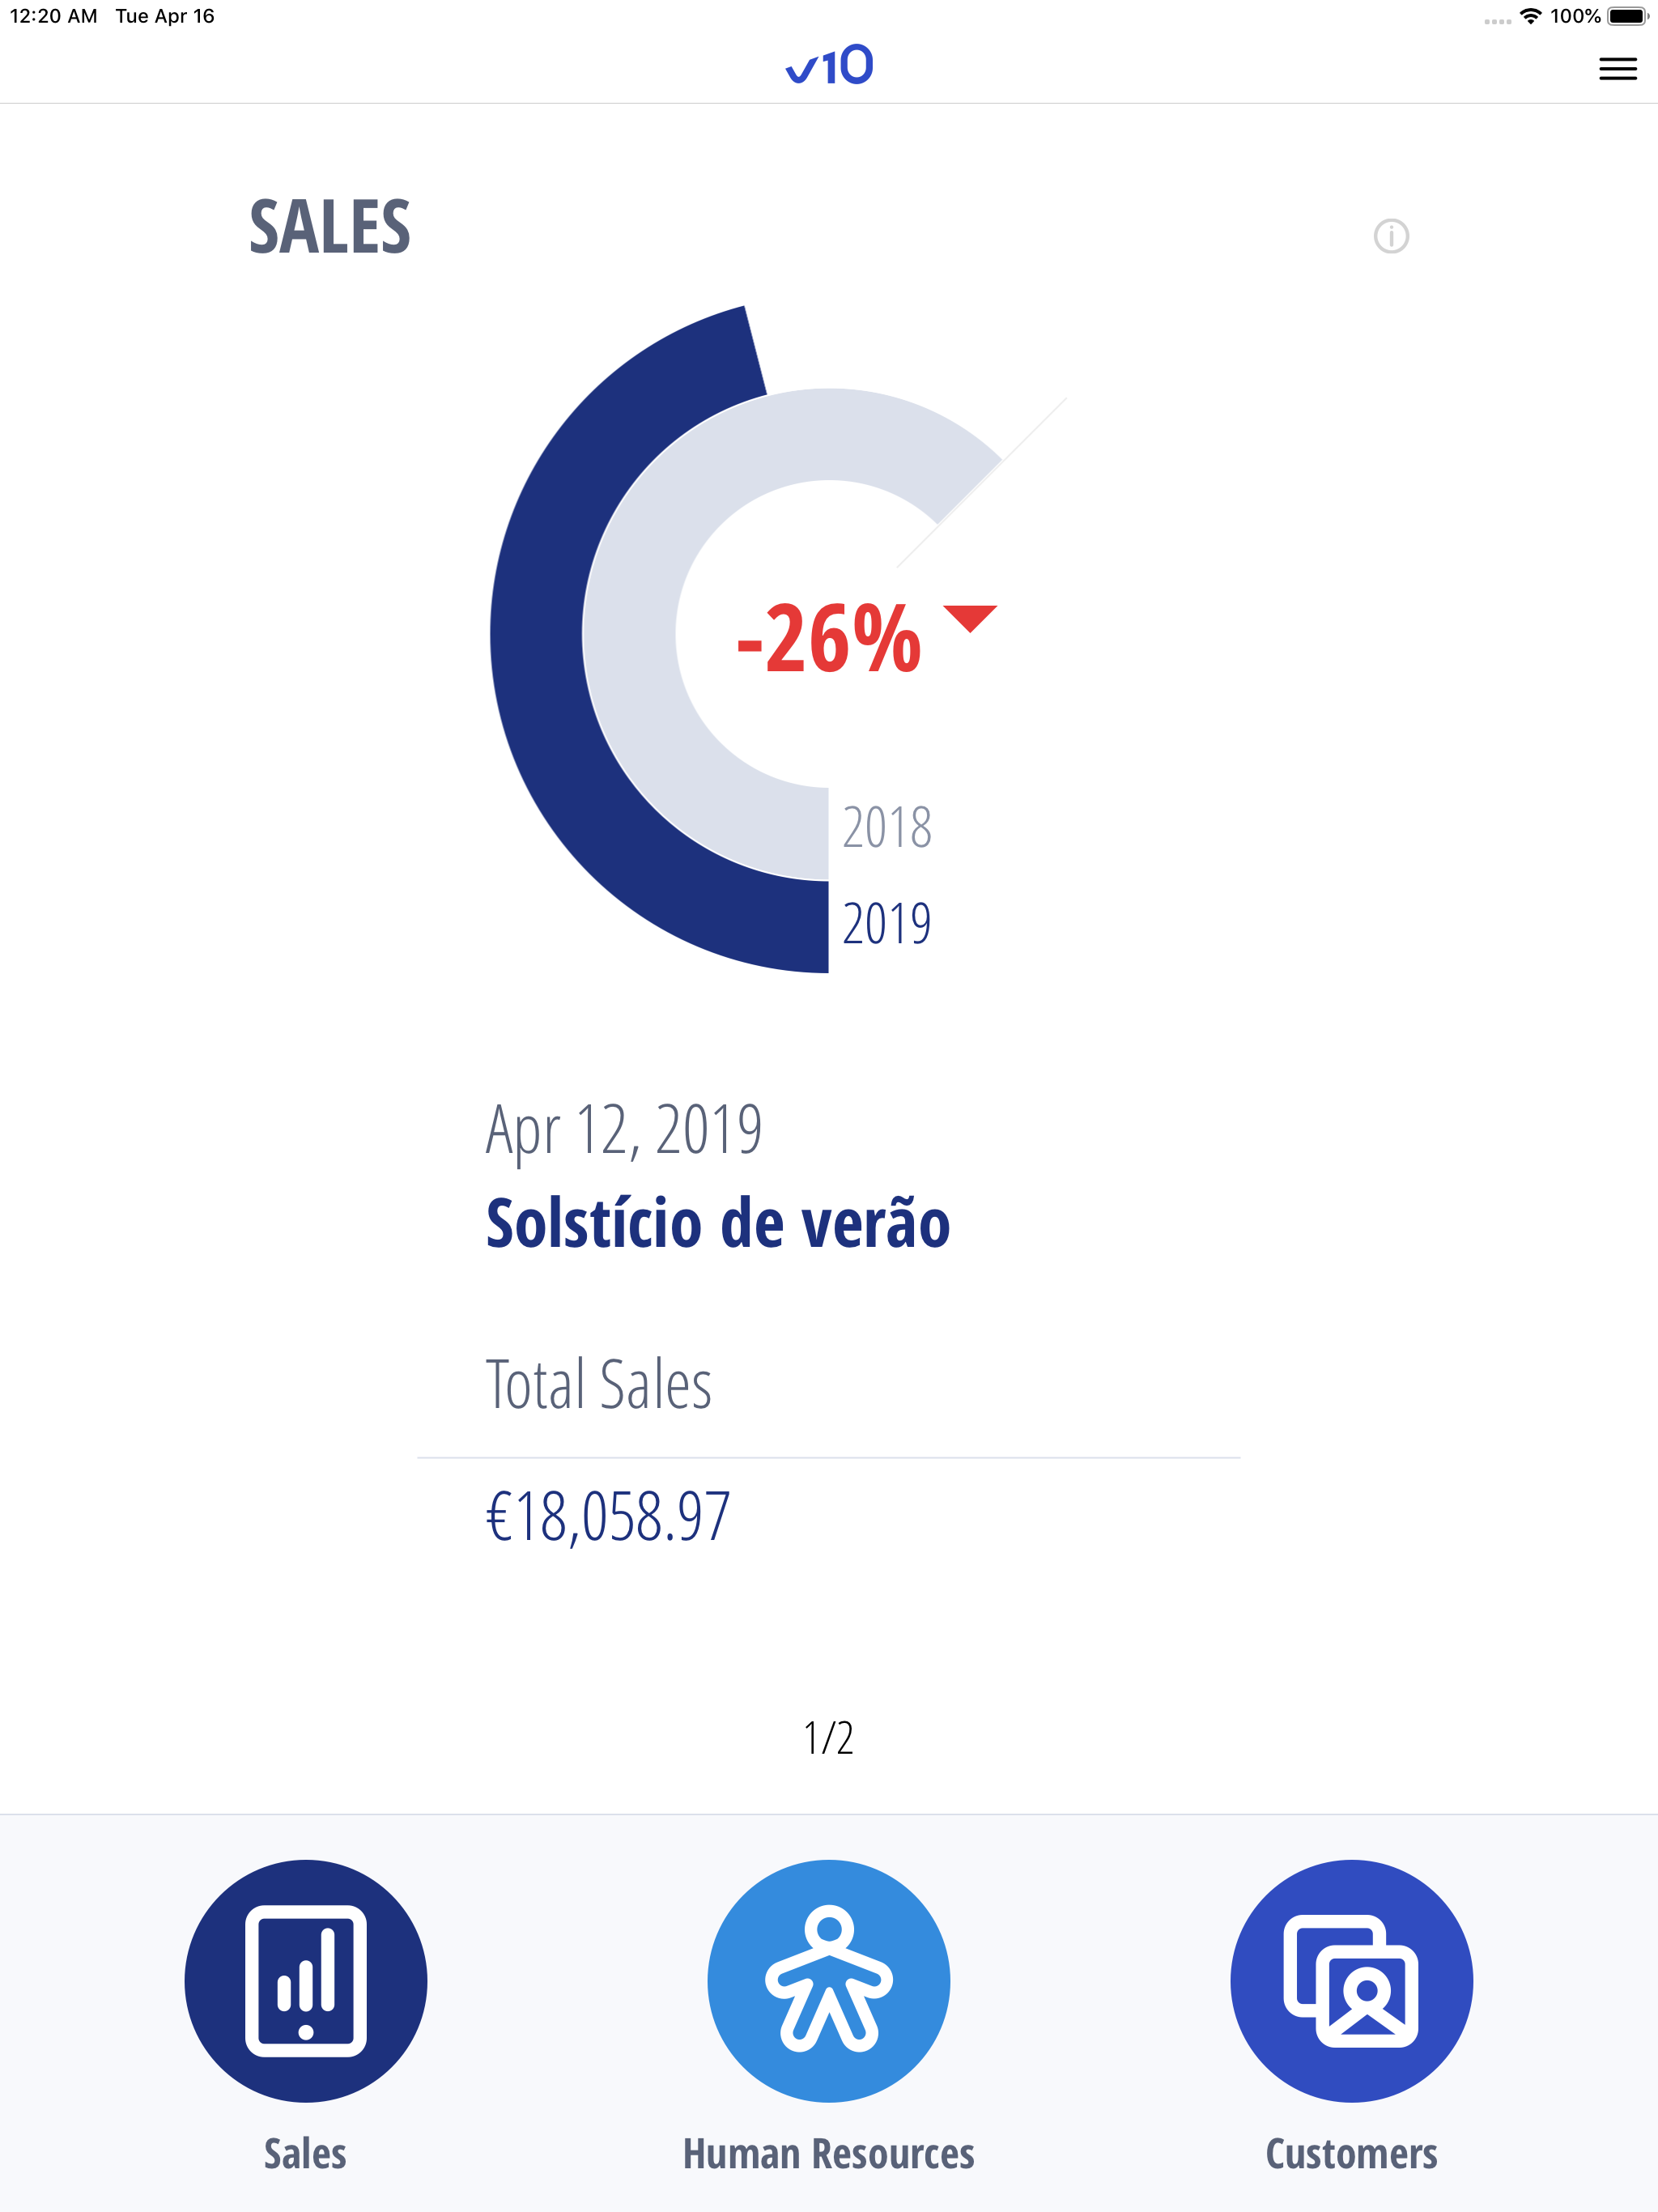Tap the battery status indicator
The width and height of the screenshot is (1658, 2212).
tap(1628, 16)
